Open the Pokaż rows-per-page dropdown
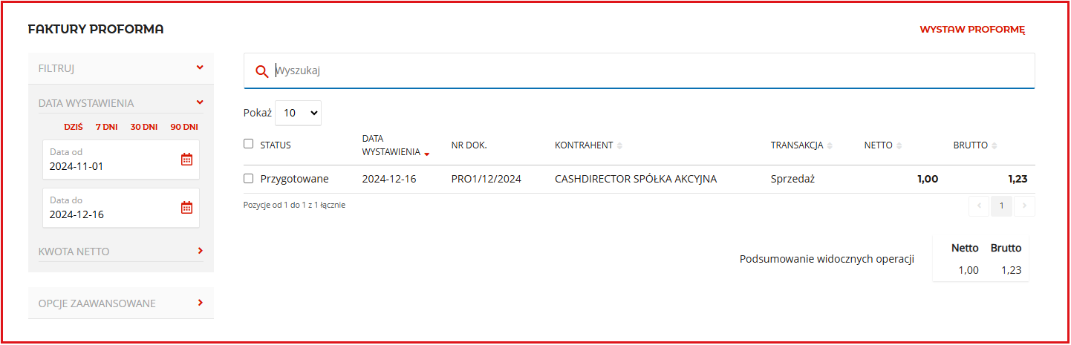The image size is (1071, 345). pos(298,113)
